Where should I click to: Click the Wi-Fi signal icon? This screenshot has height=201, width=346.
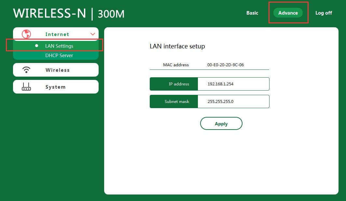[x=26, y=70]
